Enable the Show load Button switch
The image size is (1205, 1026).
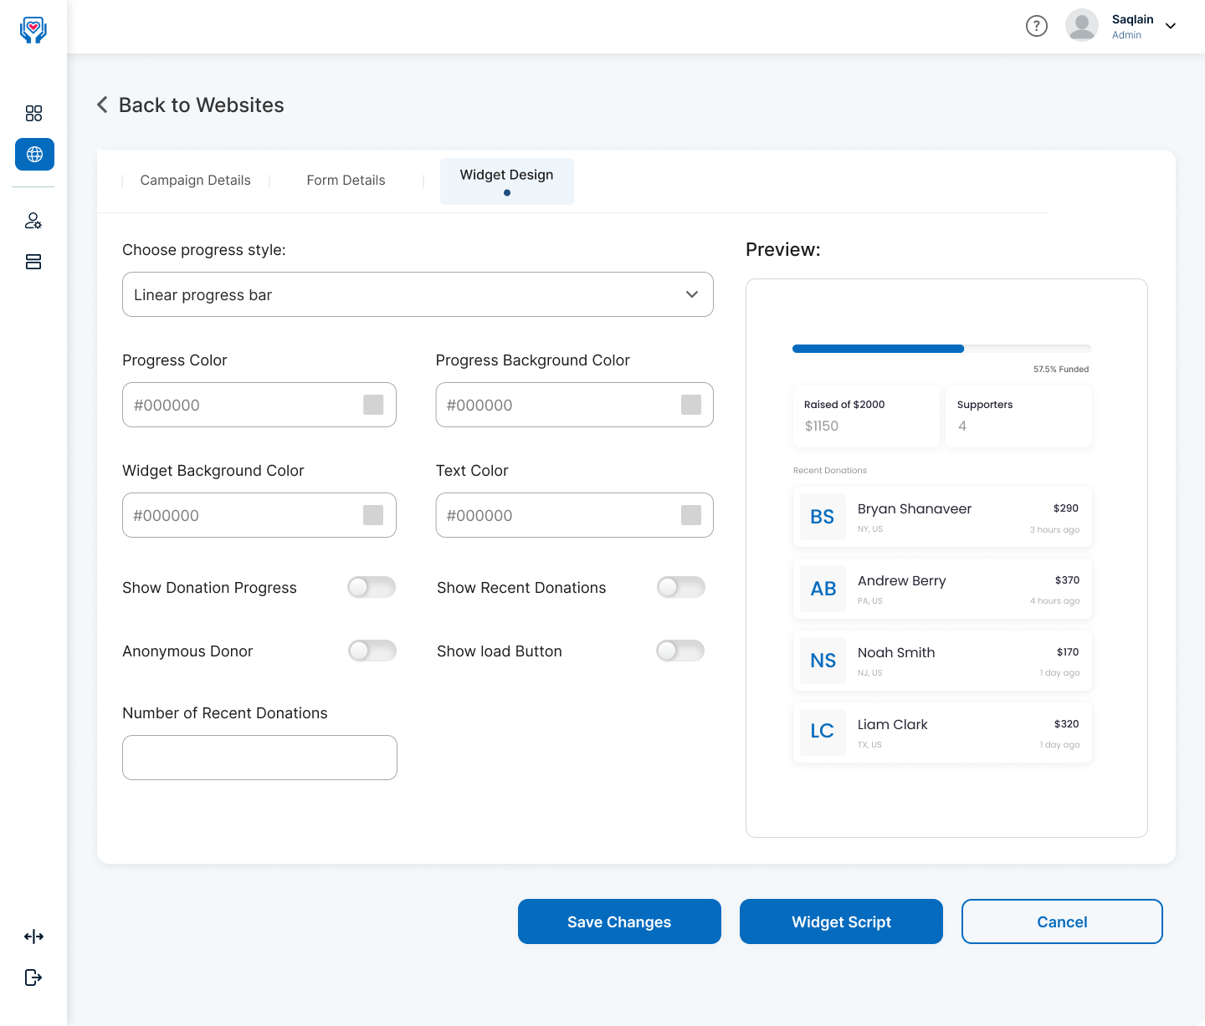[x=680, y=651]
